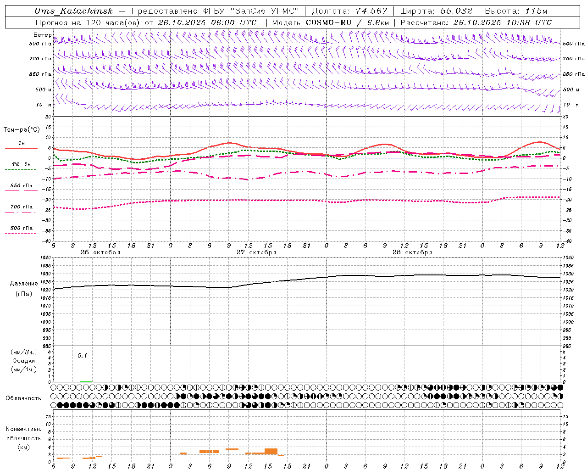
Task: Click the computed time Рассчитано: 26.10.2025 10:38 UTC
Action: pos(476,22)
